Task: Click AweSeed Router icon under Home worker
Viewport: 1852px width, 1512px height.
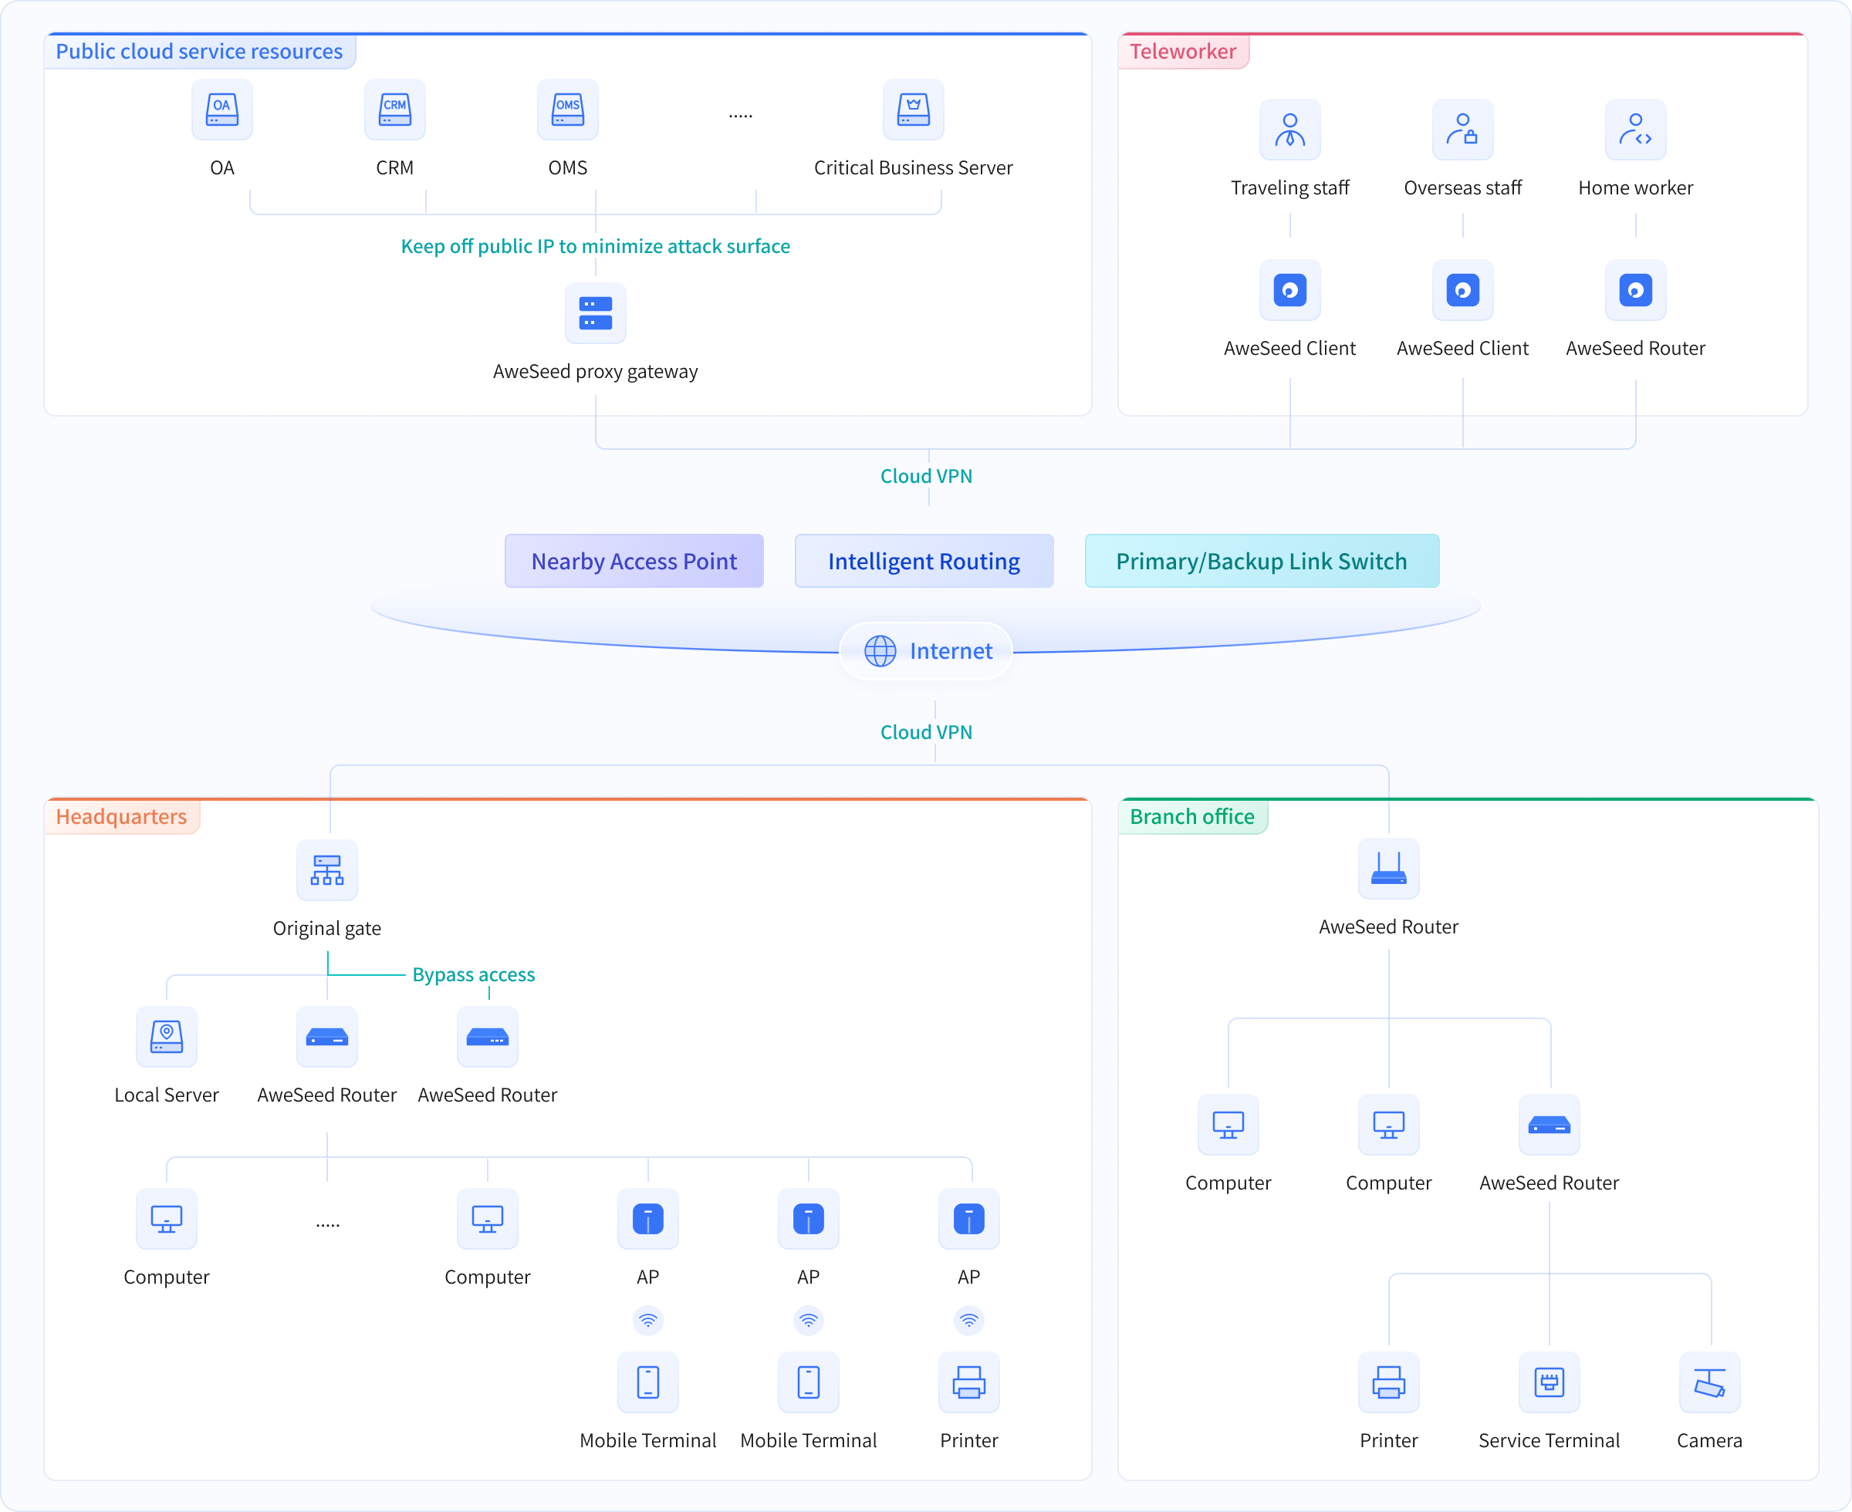Action: (x=1636, y=290)
